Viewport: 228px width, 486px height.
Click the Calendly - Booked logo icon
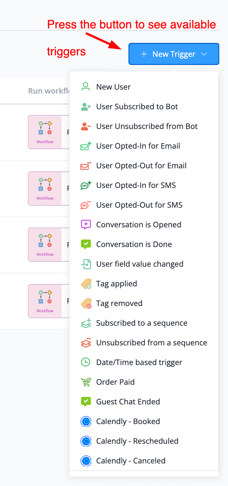[86, 422]
